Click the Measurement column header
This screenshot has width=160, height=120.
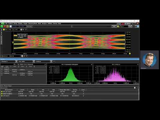[x=9, y=90]
